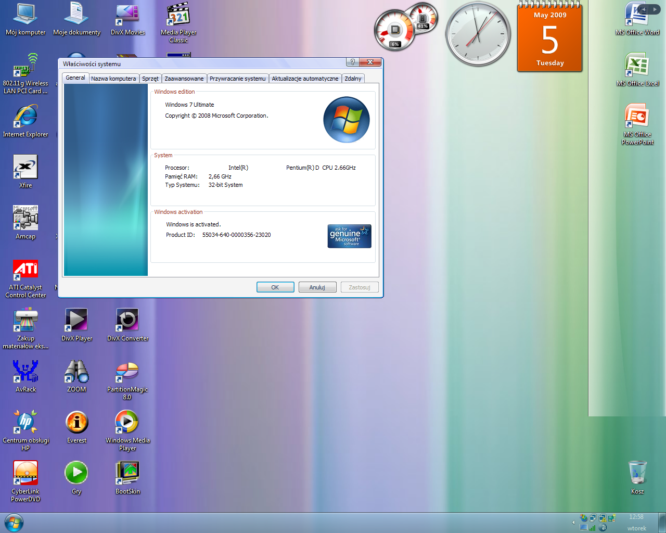Open Moje dokumenty folder icon
Image resolution: width=666 pixels, height=533 pixels.
pos(76,19)
